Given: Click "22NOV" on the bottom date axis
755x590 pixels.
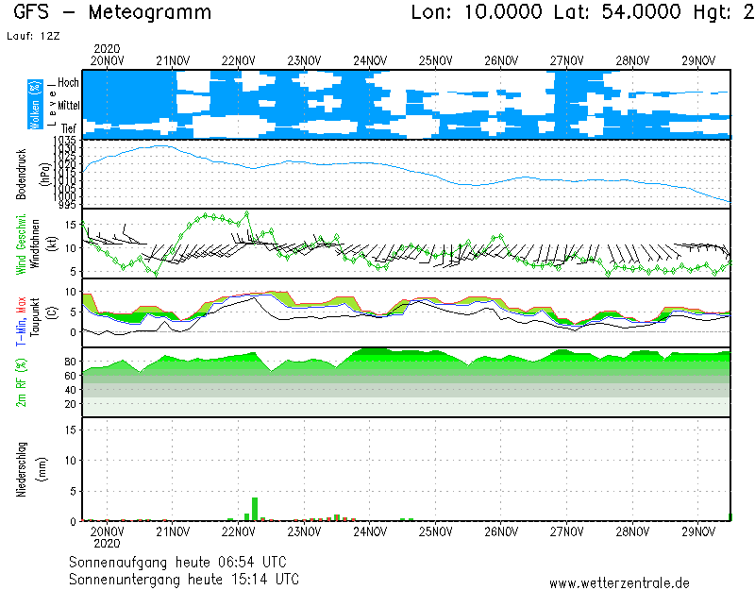Looking at the screenshot, I should click(x=239, y=531).
